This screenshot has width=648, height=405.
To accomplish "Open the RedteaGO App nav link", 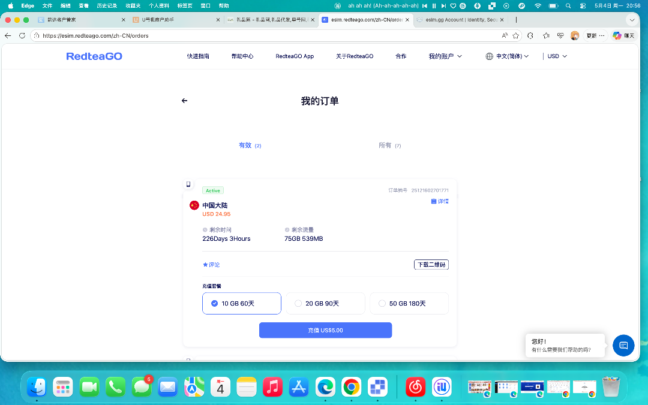I will click(x=295, y=56).
